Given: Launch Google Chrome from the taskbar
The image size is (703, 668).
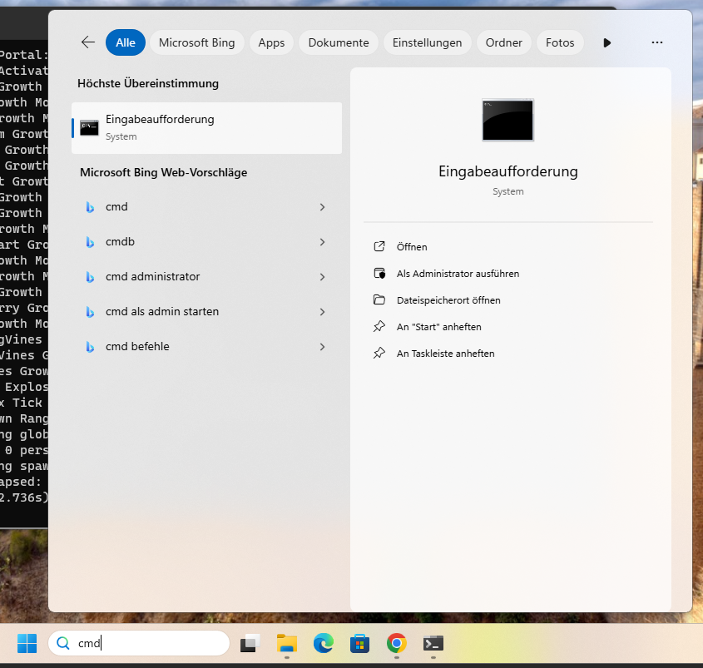Looking at the screenshot, I should pyautogui.click(x=397, y=643).
